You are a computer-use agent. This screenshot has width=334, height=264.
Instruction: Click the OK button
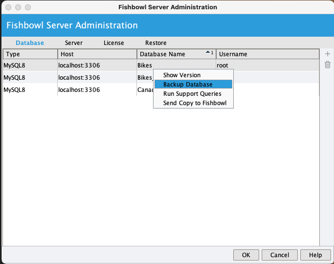[246, 255]
